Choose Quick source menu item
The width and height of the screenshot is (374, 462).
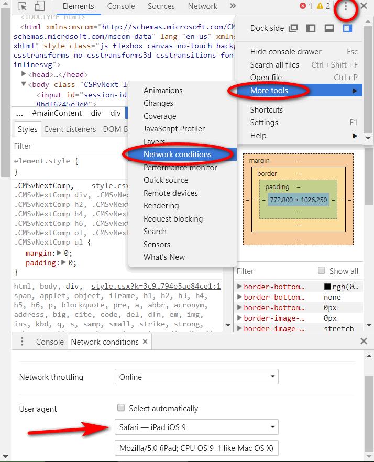pos(183,180)
